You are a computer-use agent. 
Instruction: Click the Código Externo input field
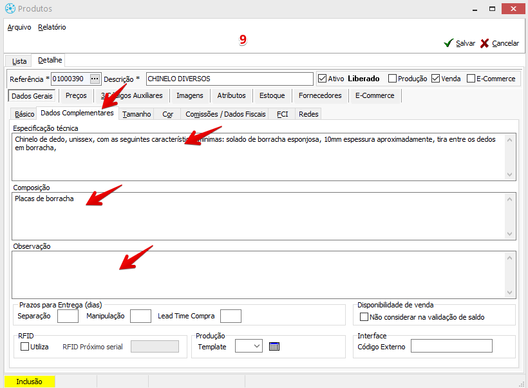coord(451,346)
